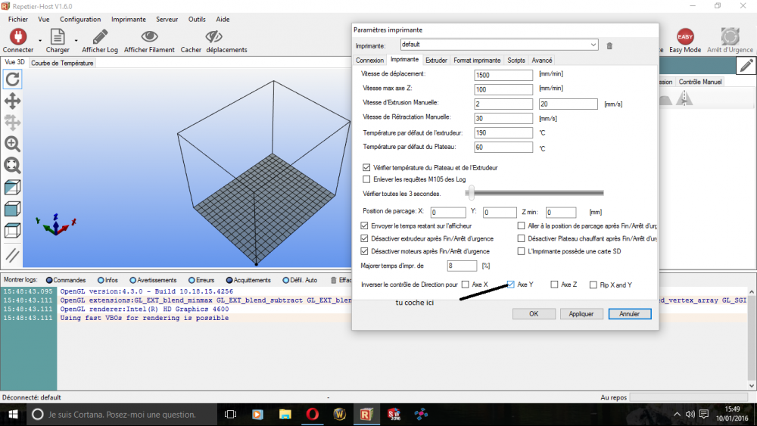Image resolution: width=757 pixels, height=426 pixels.
Task: Click the Charger file icon
Action: (58, 36)
